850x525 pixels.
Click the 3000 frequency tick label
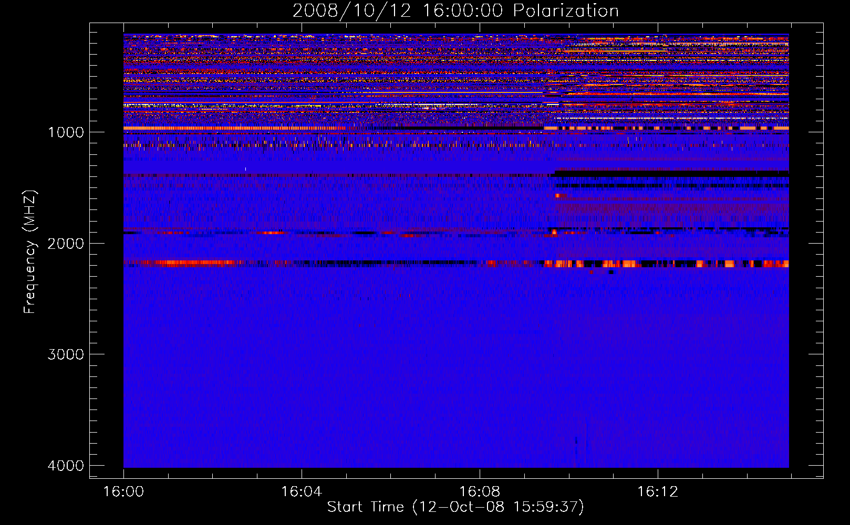pyautogui.click(x=66, y=354)
